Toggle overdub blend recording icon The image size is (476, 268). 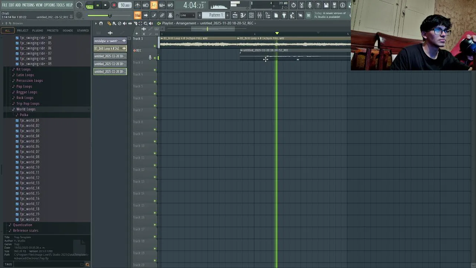[x=162, y=5]
